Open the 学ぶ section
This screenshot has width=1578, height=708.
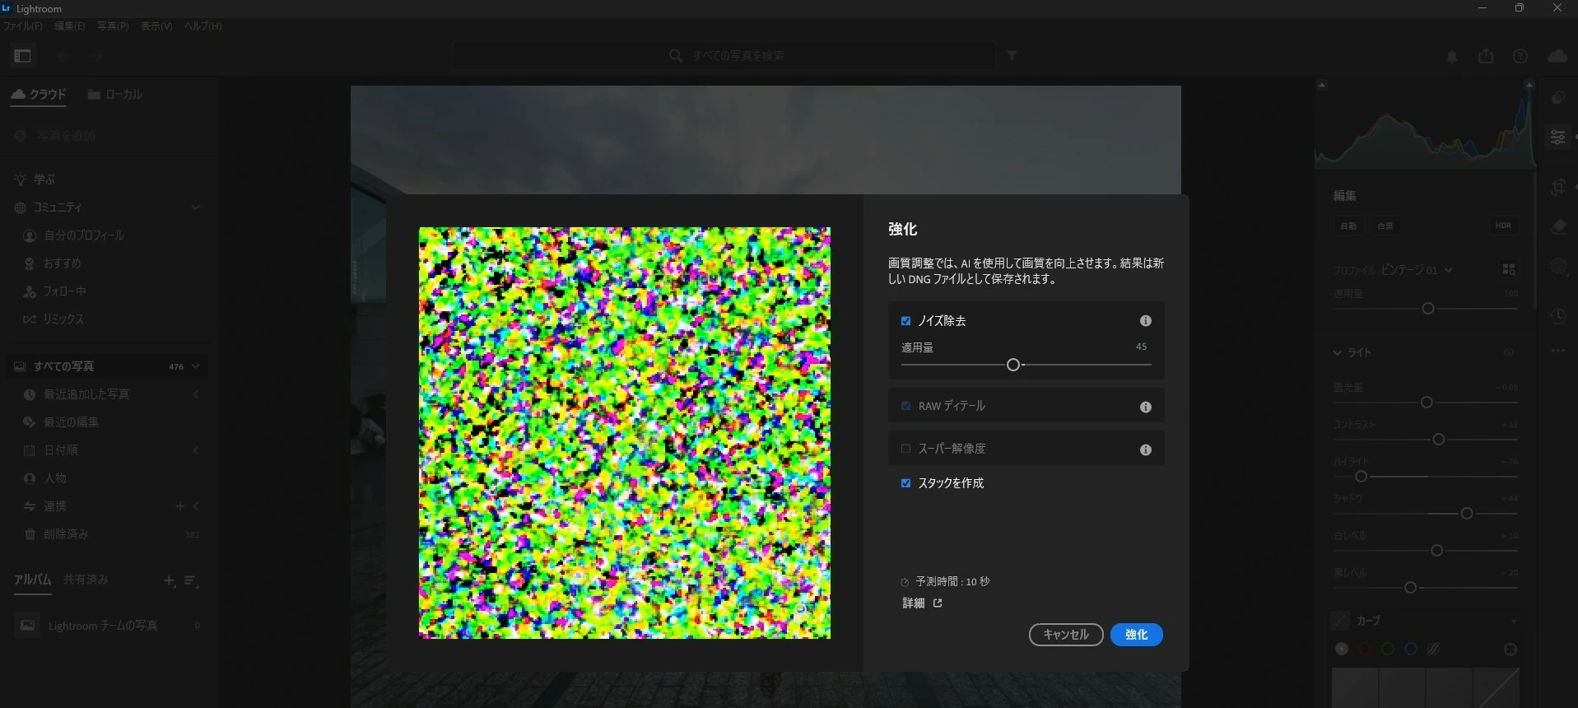(35, 179)
